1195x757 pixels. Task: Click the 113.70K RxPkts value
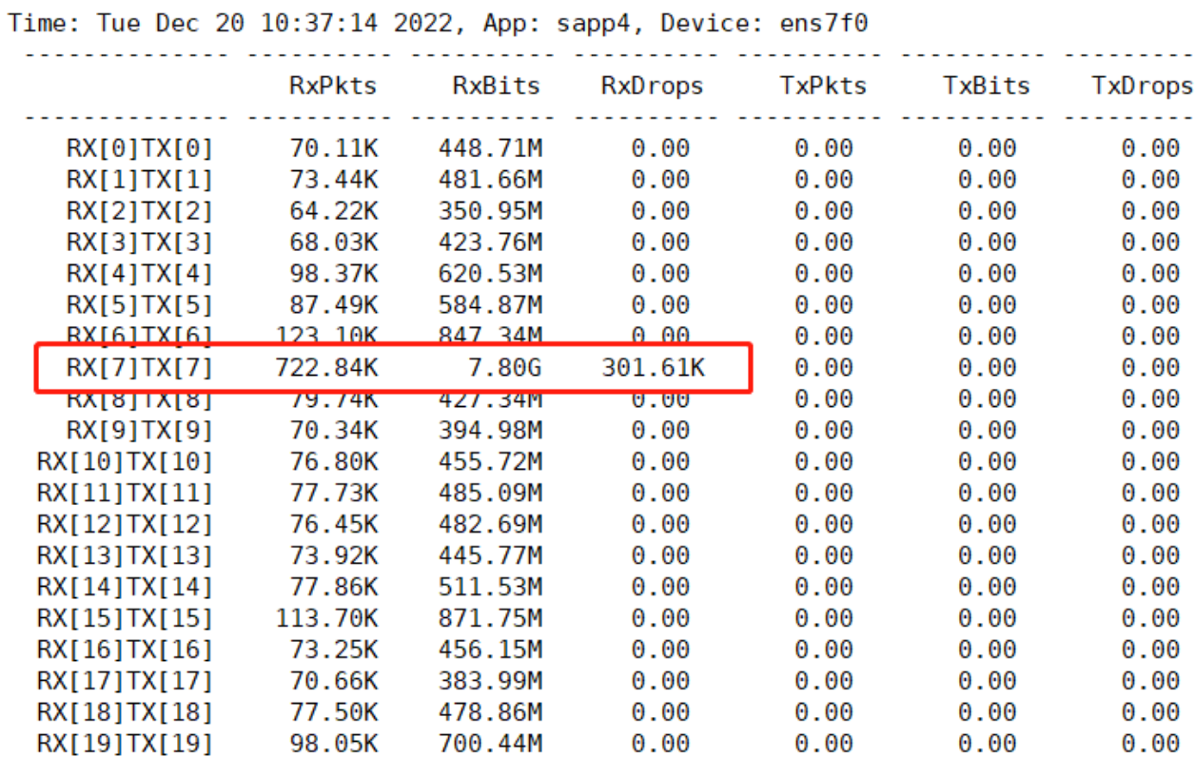point(326,619)
